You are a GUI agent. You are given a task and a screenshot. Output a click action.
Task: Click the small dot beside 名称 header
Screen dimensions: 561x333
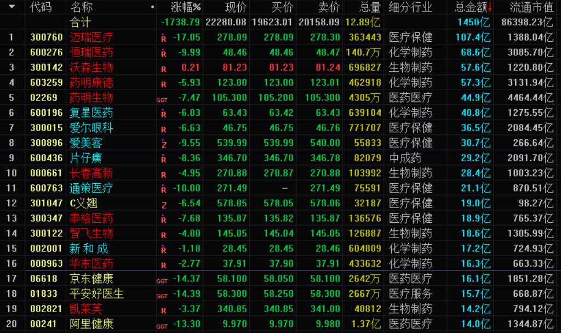(x=153, y=7)
